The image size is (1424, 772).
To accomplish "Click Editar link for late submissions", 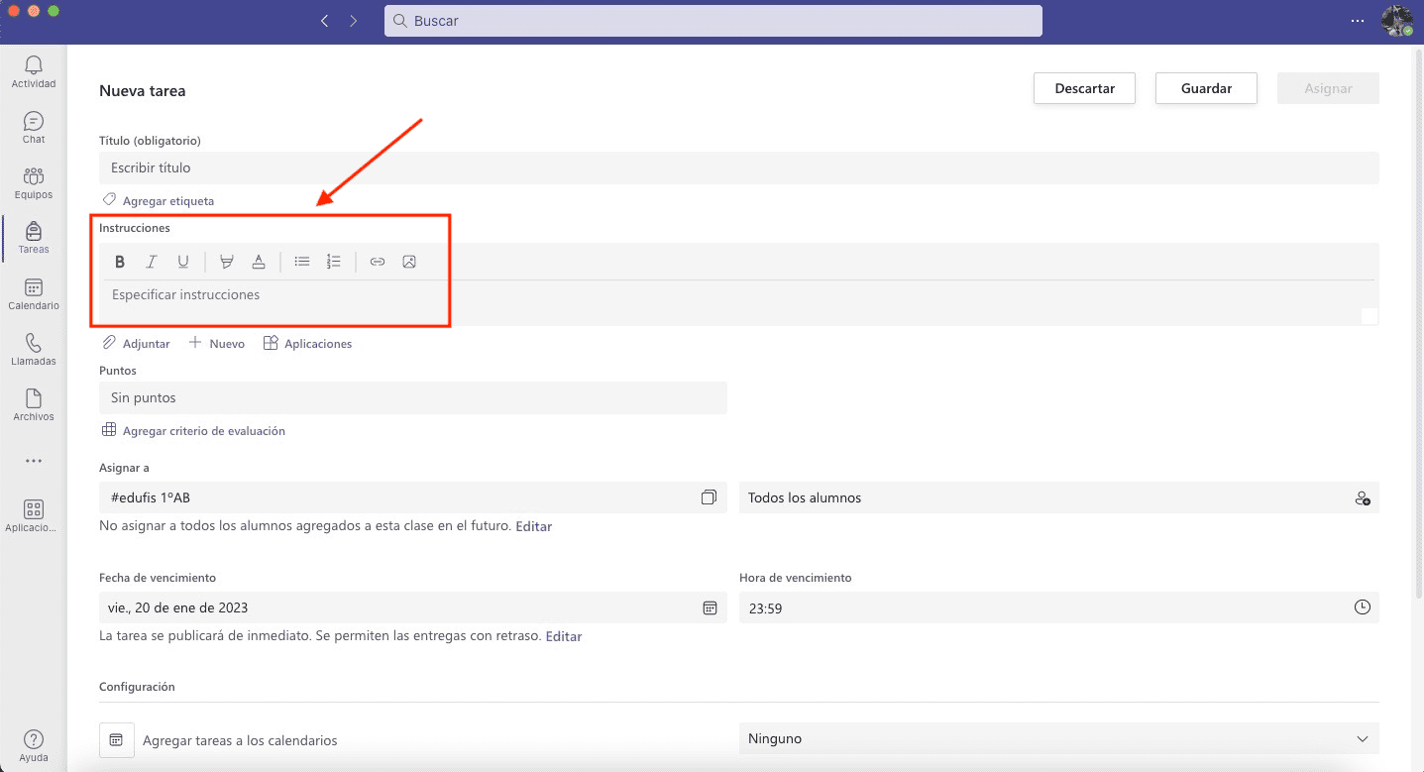I will [x=564, y=636].
